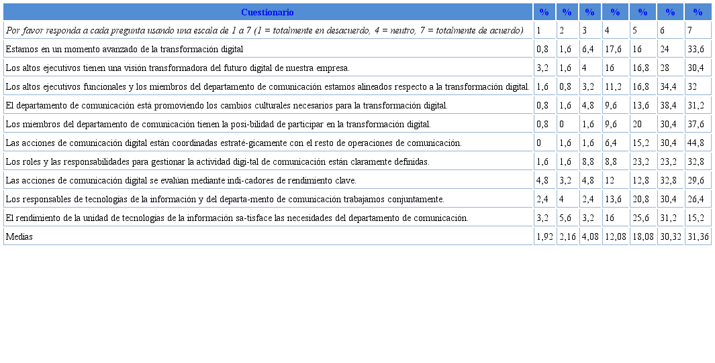Click the Cuestionario column header

tap(267, 12)
